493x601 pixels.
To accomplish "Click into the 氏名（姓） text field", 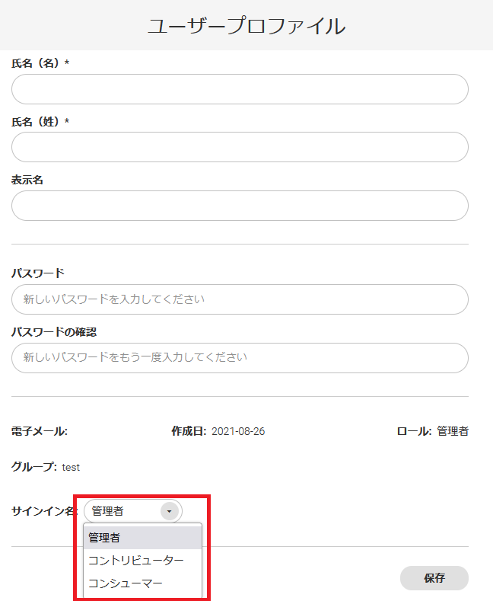I will coord(240,147).
